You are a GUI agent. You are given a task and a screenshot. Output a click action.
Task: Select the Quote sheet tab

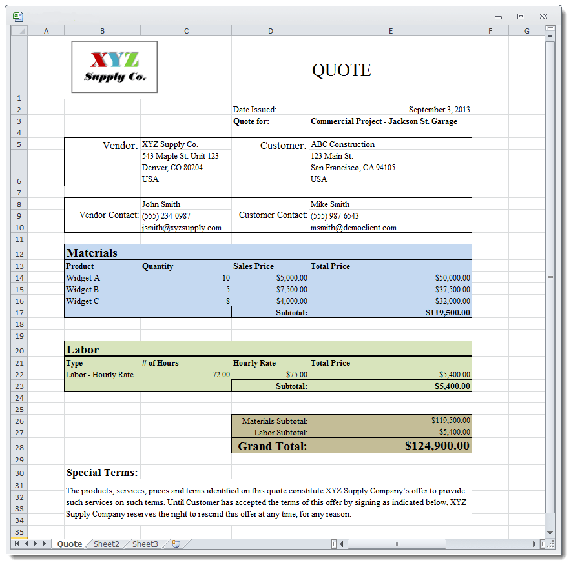70,544
